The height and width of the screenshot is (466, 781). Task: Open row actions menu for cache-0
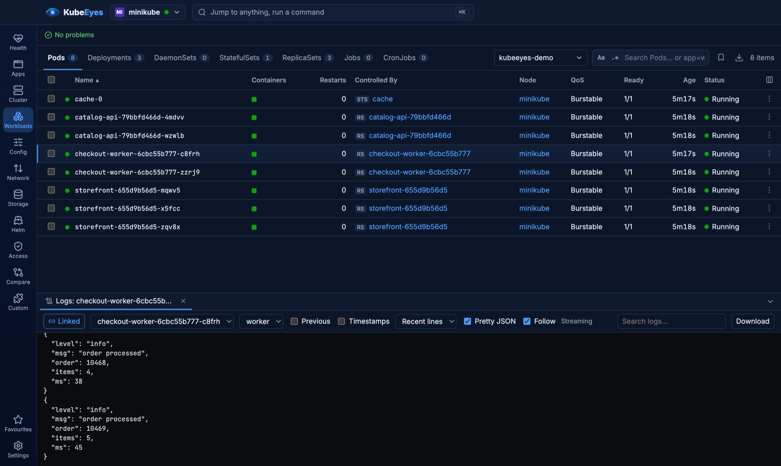(769, 99)
